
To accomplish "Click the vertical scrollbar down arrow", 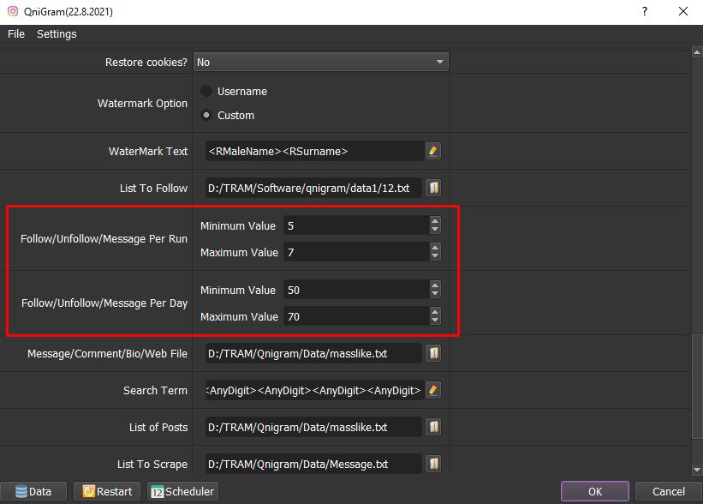I will point(697,470).
